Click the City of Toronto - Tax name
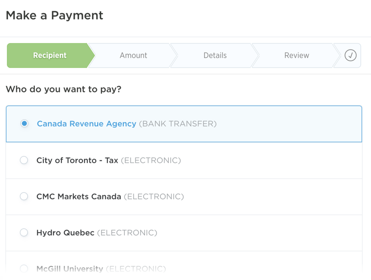Screen dimensions: 371x280 tap(77, 160)
